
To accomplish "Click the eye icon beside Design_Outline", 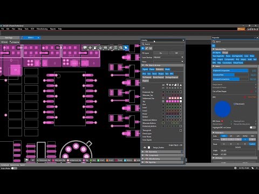I will [x=145, y=148].
